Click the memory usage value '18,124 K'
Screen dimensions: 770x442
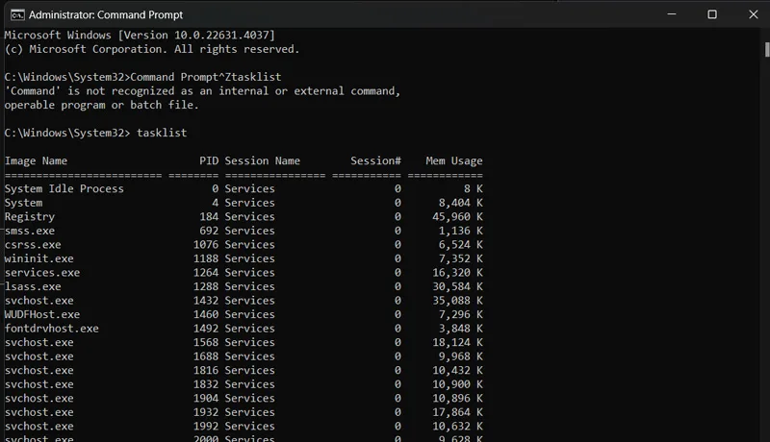(x=457, y=342)
